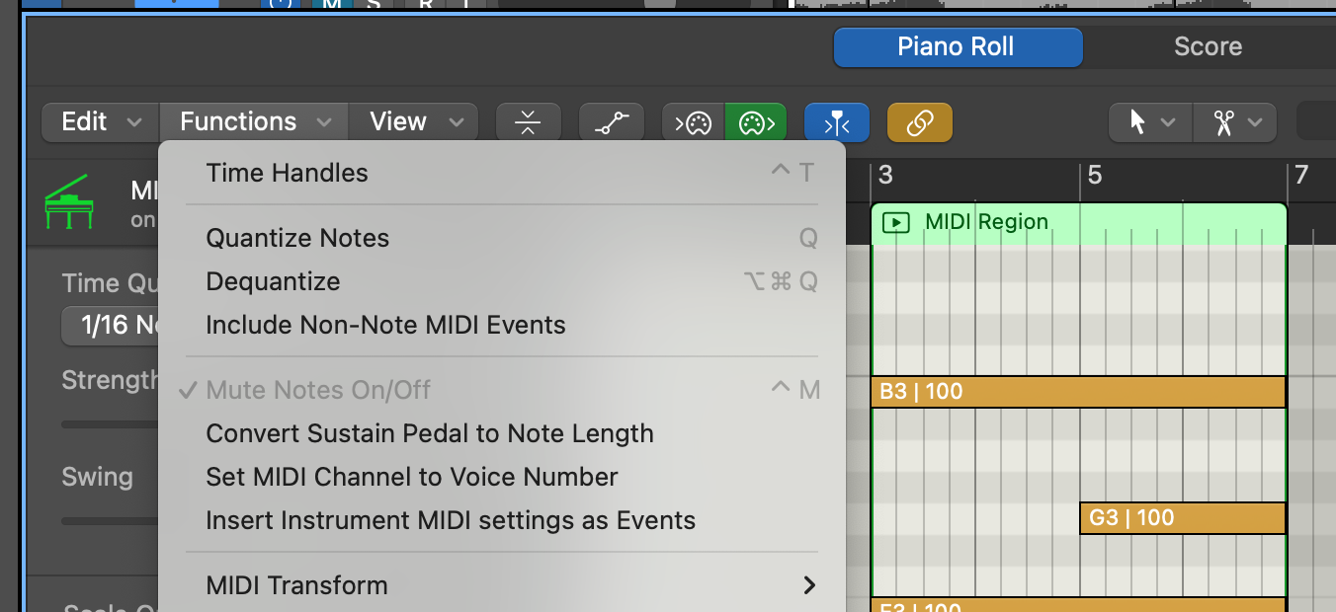Open the View dropdown menu

[x=414, y=122]
